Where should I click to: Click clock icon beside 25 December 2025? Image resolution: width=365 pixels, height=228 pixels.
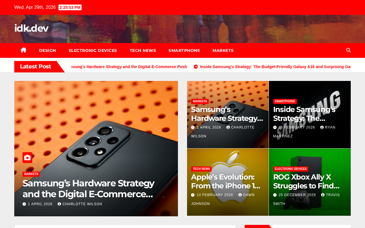point(275,195)
